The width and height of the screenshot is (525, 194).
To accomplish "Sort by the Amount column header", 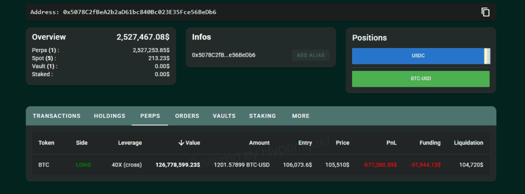I will pyautogui.click(x=259, y=142).
